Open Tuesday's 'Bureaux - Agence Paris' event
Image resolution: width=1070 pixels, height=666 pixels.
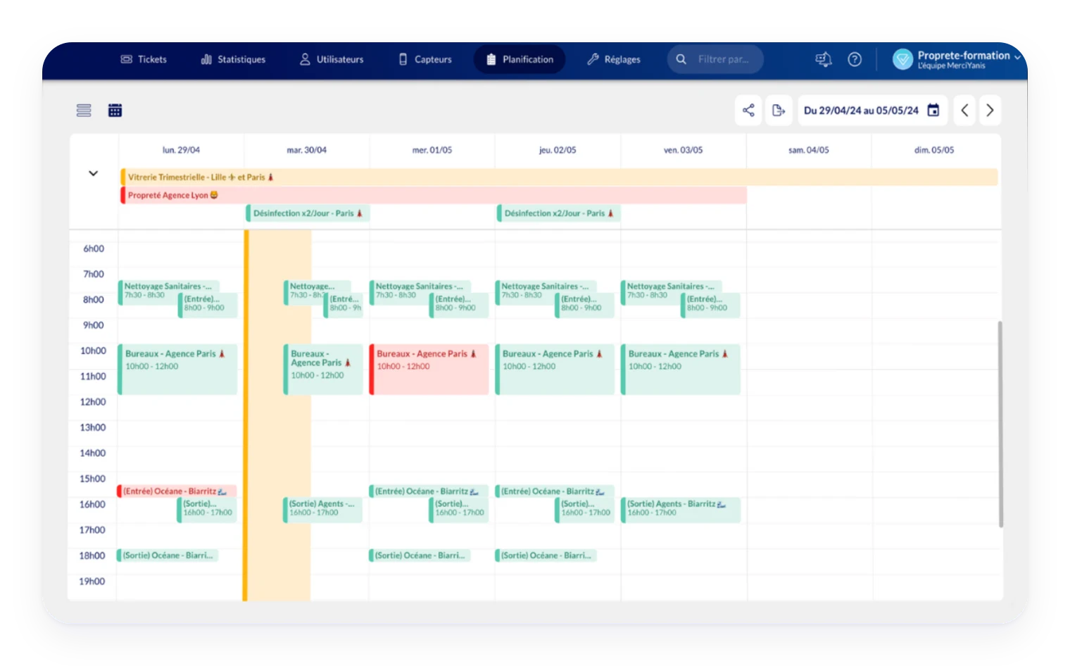[x=324, y=369]
